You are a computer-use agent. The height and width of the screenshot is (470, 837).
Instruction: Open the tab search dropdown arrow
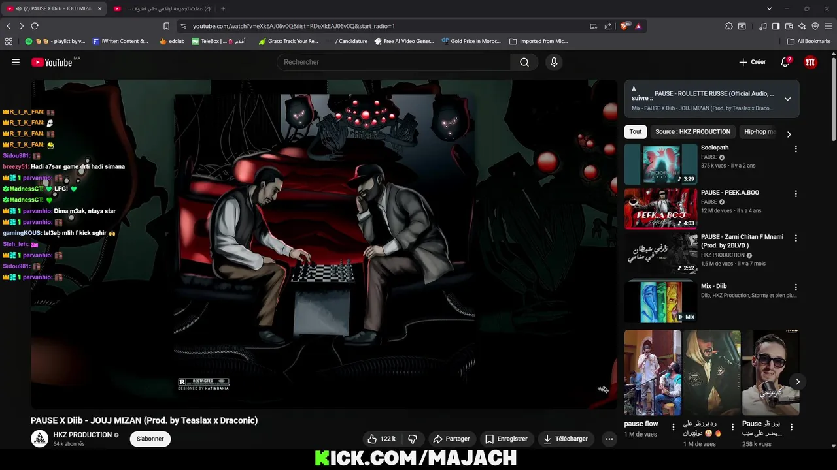[x=769, y=8]
